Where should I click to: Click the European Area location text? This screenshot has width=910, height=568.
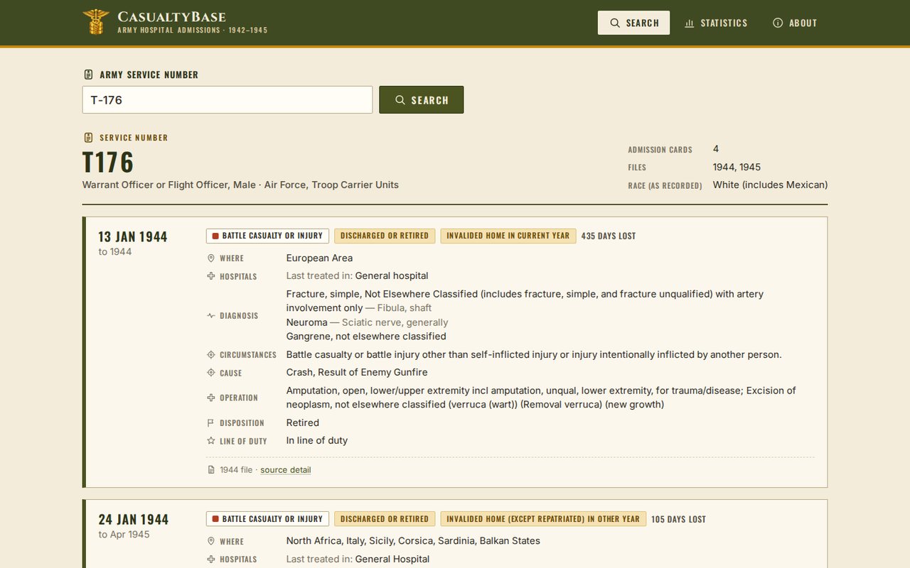(x=319, y=258)
